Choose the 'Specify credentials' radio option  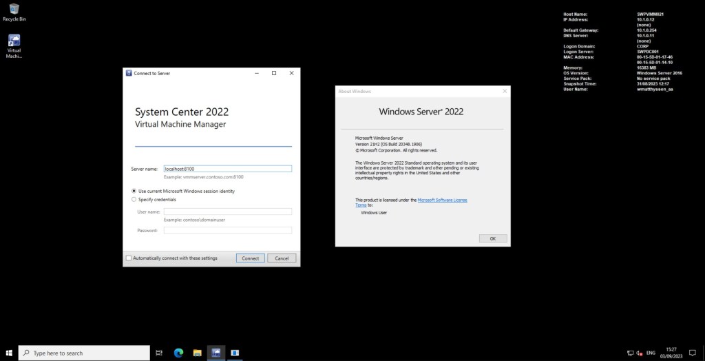134,200
